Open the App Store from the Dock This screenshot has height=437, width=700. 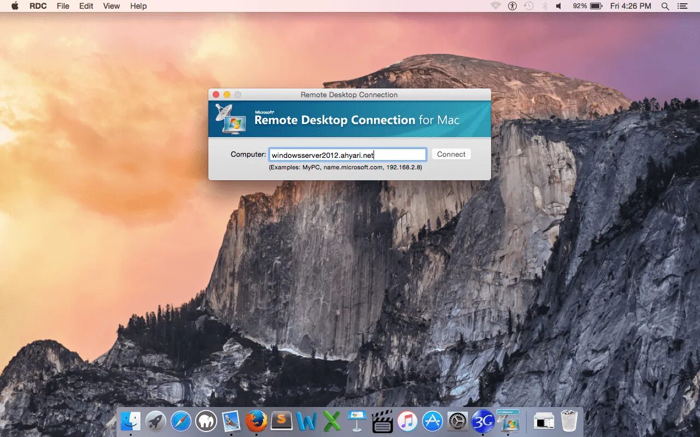[433, 421]
